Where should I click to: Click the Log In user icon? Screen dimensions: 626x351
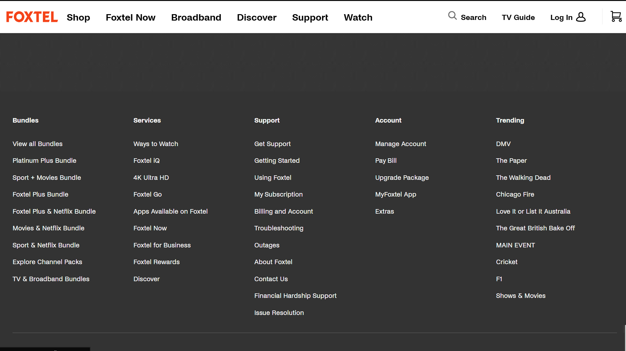581,17
